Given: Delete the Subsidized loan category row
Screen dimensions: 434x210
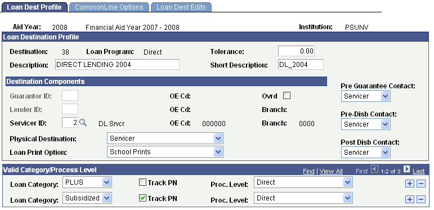Looking at the screenshot, I should 420,199.
